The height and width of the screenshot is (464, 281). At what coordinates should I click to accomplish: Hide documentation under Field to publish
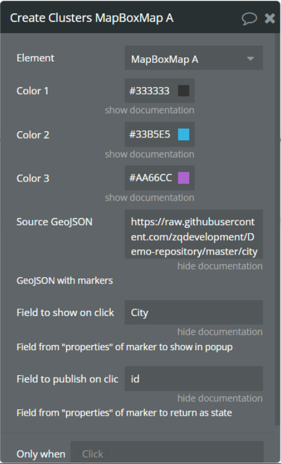[x=220, y=398]
